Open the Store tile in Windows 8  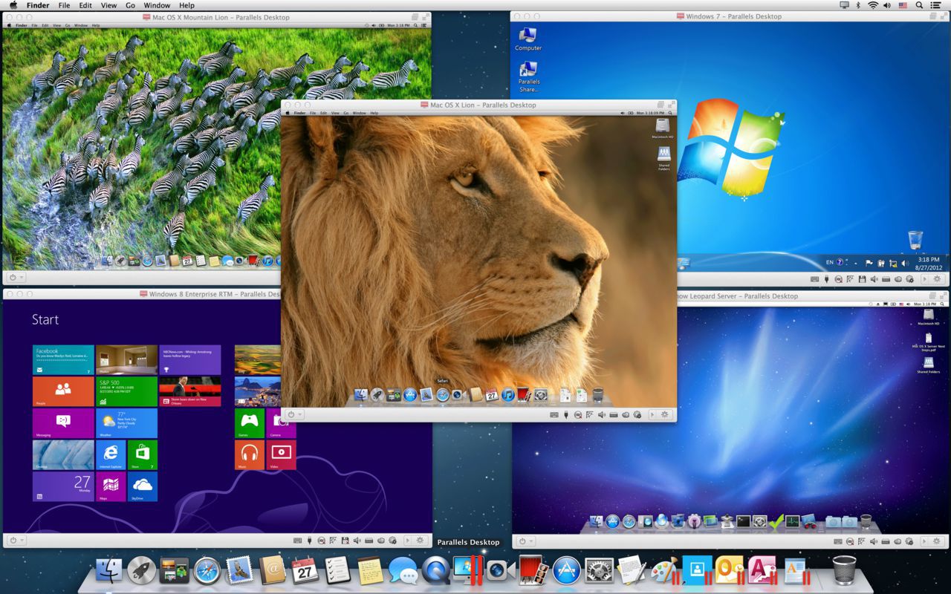click(142, 454)
